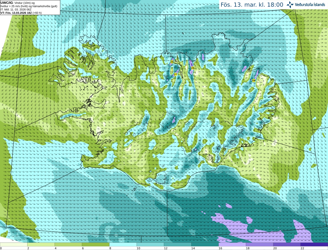Pick the 4–6 m/s light green scale swatch

(68, 245)
